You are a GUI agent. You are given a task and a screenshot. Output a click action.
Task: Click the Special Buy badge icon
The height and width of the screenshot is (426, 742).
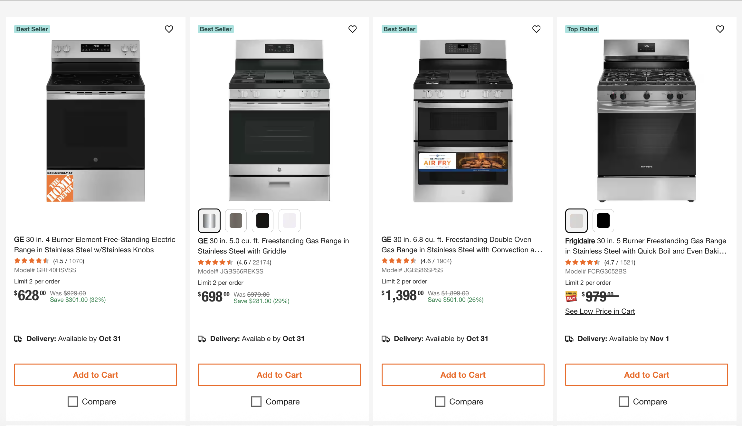[571, 296]
